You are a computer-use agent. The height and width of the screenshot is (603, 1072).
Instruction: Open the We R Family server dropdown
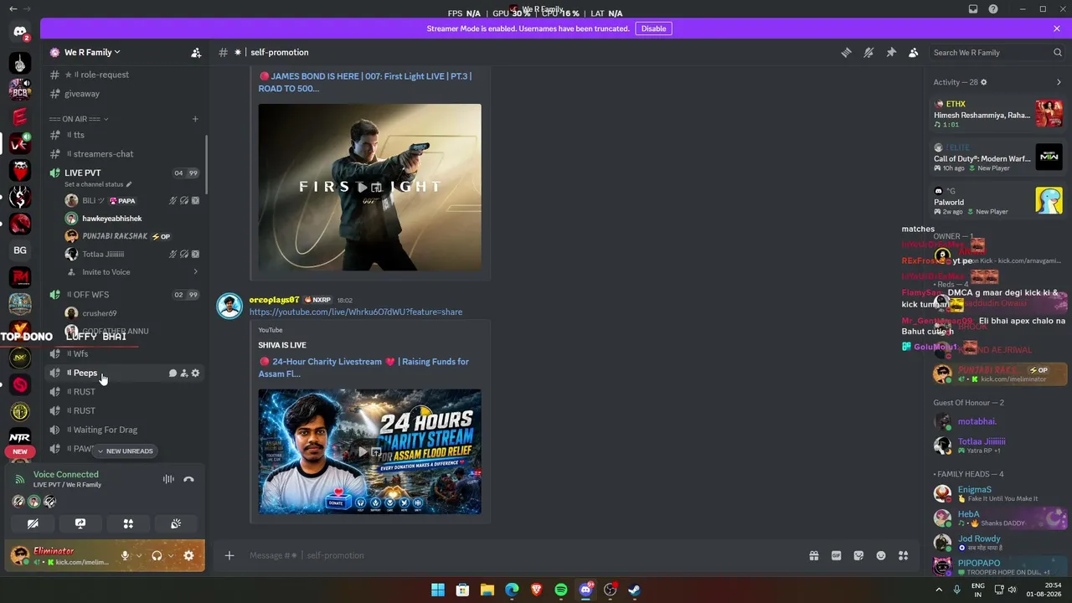[x=91, y=52]
